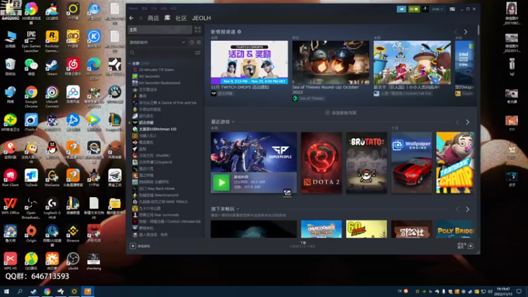Open the Windows Start menu
The height and width of the screenshot is (297, 528).
coord(6,291)
